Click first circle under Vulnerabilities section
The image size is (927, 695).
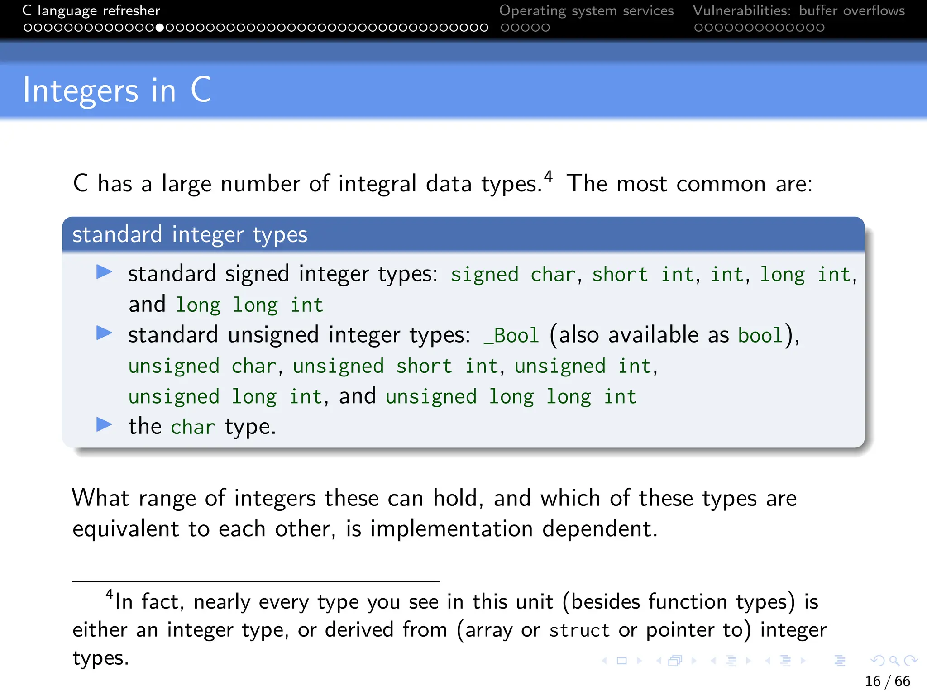698,28
